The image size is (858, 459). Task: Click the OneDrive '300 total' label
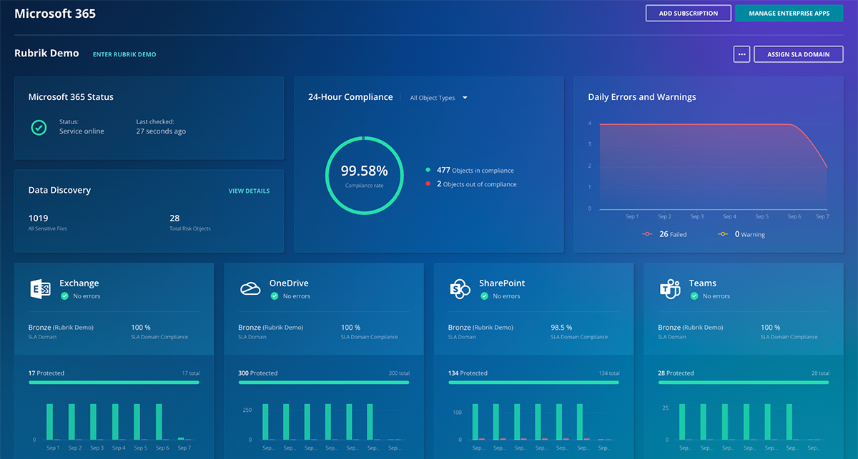coord(398,373)
